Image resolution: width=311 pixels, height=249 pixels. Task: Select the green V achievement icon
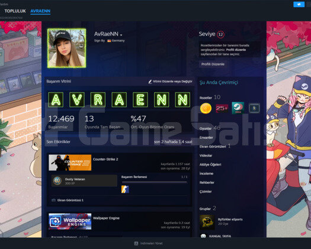pyautogui.click(x=77, y=100)
